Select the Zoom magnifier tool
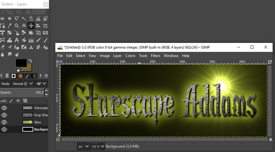 click(17, 26)
